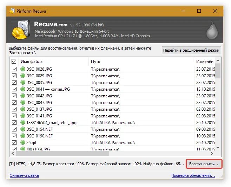Click green status icon of DSC_0041 — копия.JPG
This screenshot has height=187, width=231.
23,89
